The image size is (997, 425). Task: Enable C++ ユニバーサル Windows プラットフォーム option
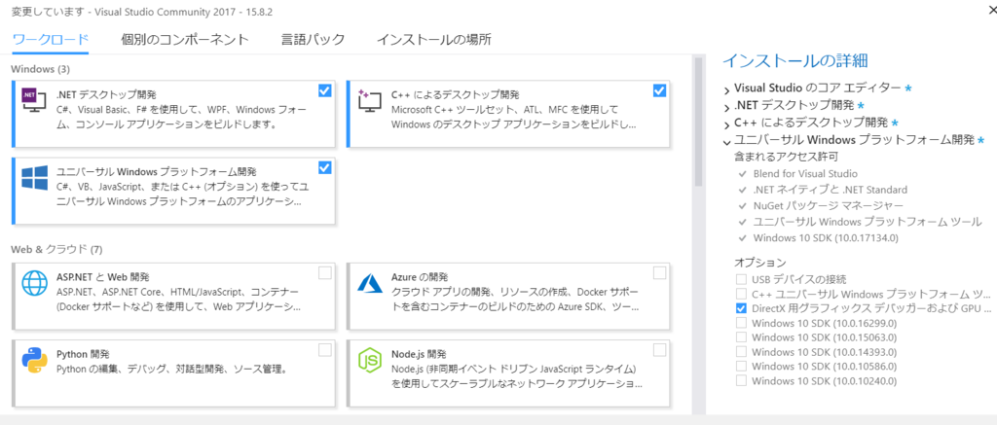tap(741, 294)
